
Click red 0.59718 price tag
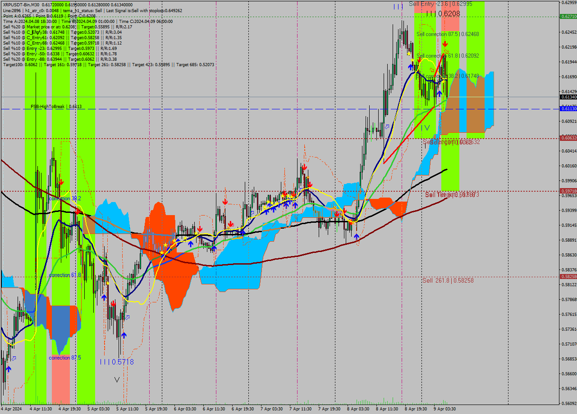coord(568,191)
